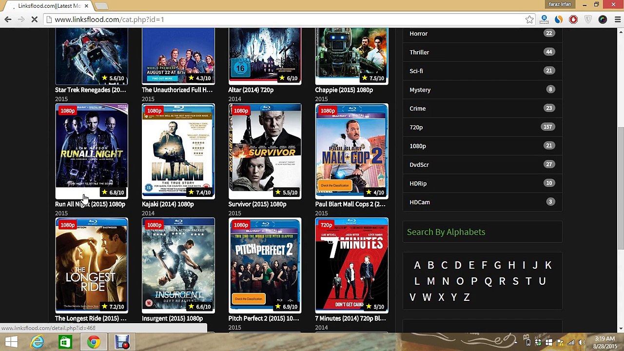Click the Chappie (2015) 1080p title

(x=344, y=90)
